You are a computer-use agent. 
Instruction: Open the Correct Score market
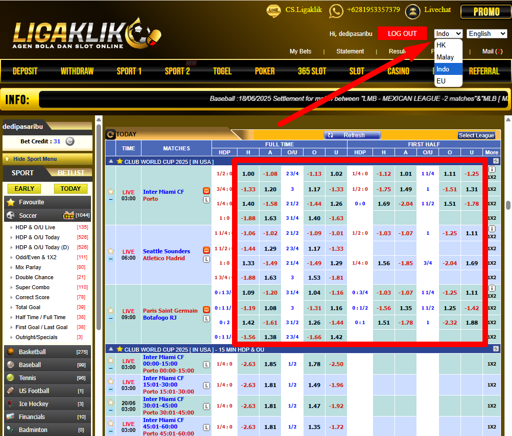pos(32,297)
